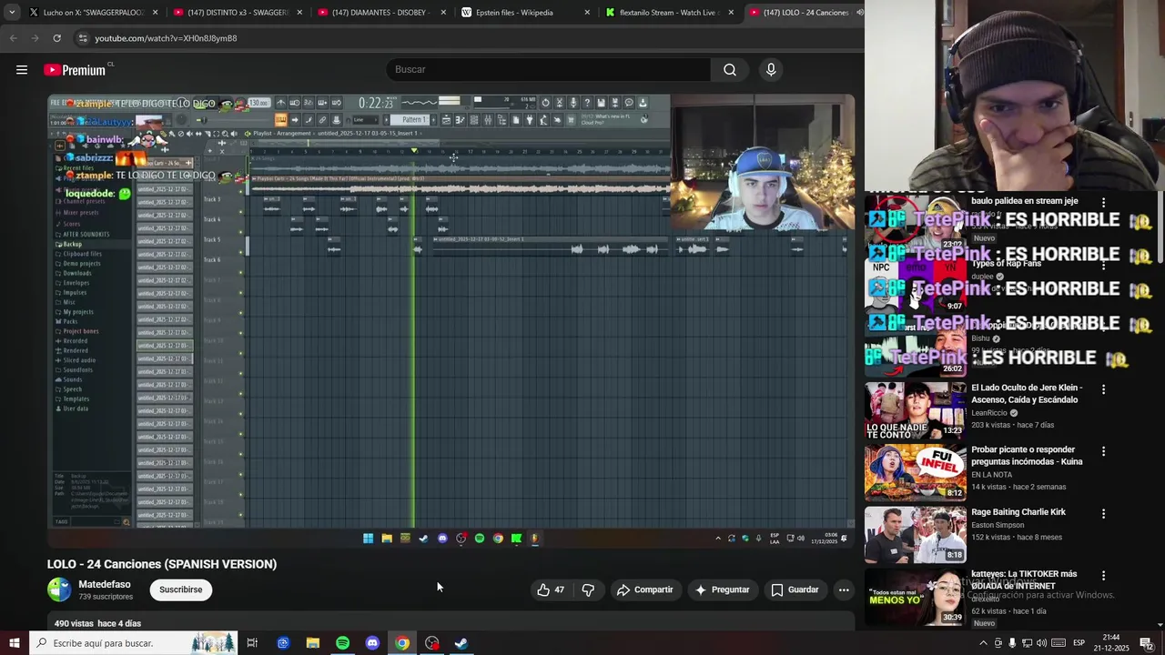Go back in Chrome
The width and height of the screenshot is (1165, 655).
(13, 38)
